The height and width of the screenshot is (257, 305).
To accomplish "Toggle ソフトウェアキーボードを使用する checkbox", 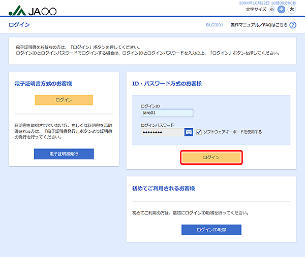I will tap(199, 132).
